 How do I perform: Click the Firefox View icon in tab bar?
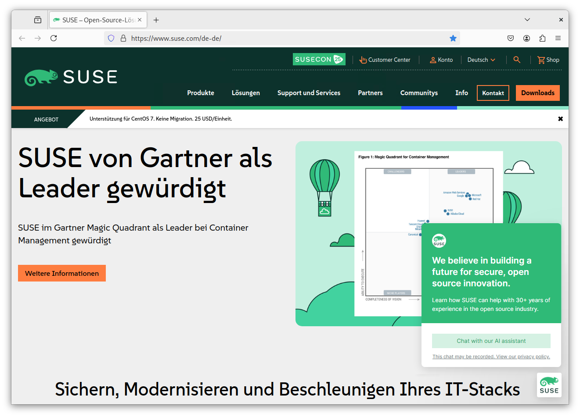tap(38, 20)
